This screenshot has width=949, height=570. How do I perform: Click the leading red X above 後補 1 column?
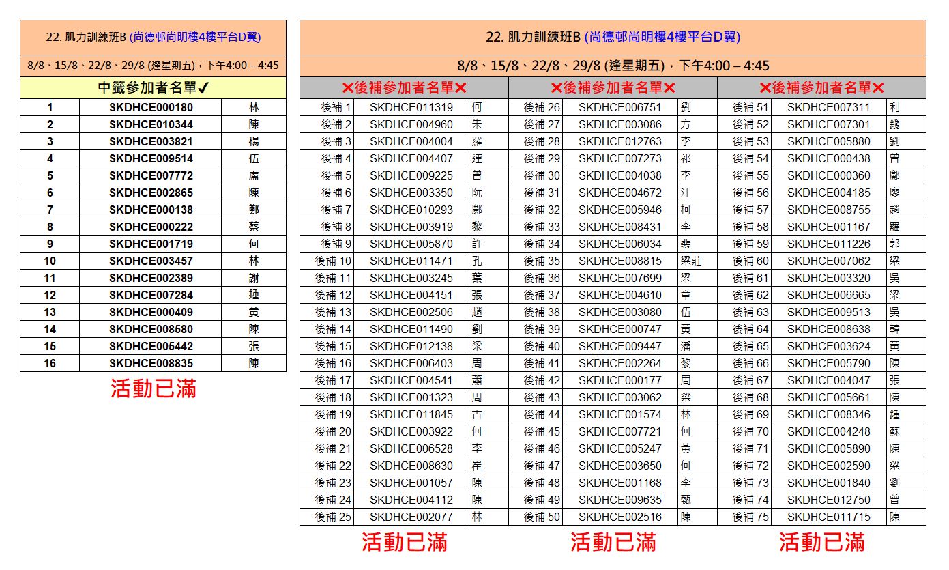pos(347,88)
